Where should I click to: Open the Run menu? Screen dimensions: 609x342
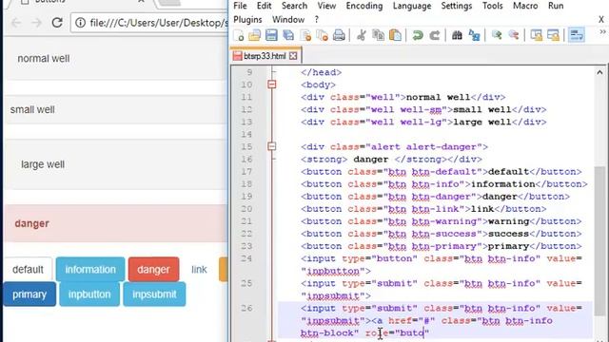[556, 6]
